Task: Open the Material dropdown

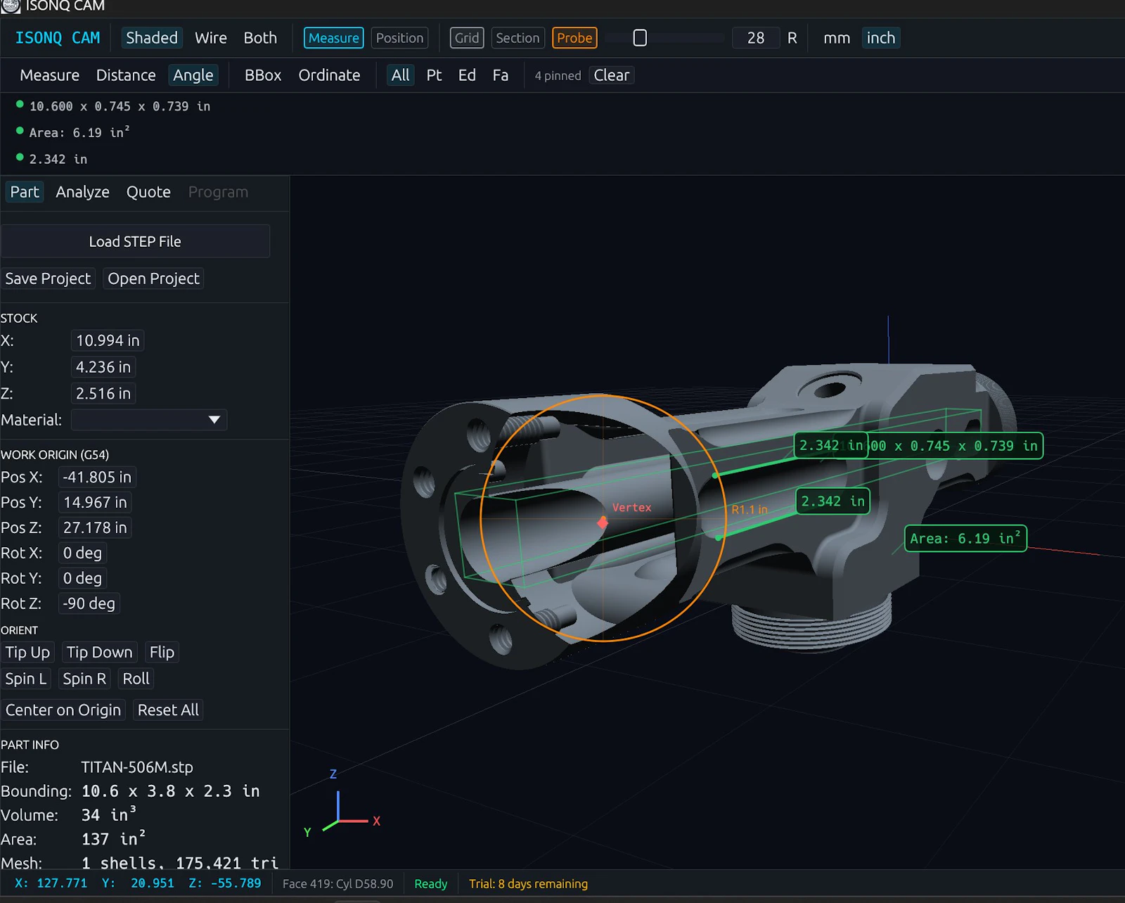Action: pos(149,420)
